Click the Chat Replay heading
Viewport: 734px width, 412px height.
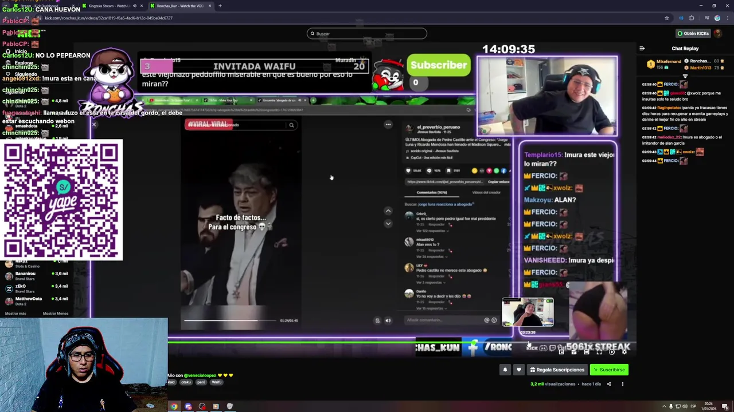[x=685, y=49]
